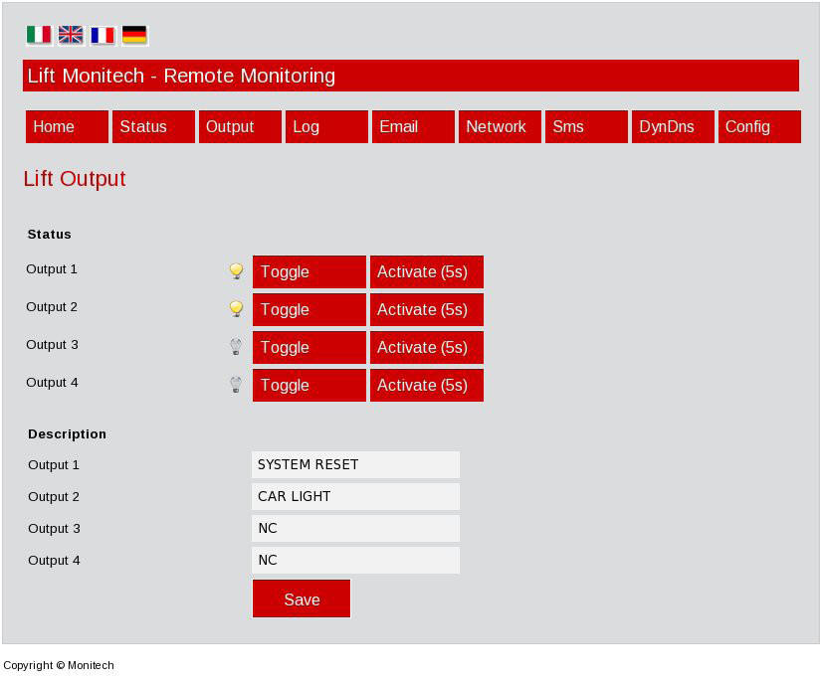
Task: Open Network settings
Action: coord(500,126)
